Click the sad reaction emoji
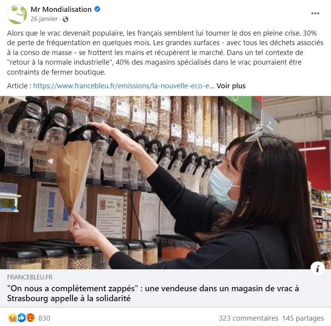Screen dimensions: 331x326 (12, 318)
